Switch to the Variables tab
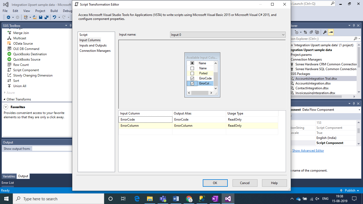Viewport: 363px width, 204px height. tap(9, 176)
